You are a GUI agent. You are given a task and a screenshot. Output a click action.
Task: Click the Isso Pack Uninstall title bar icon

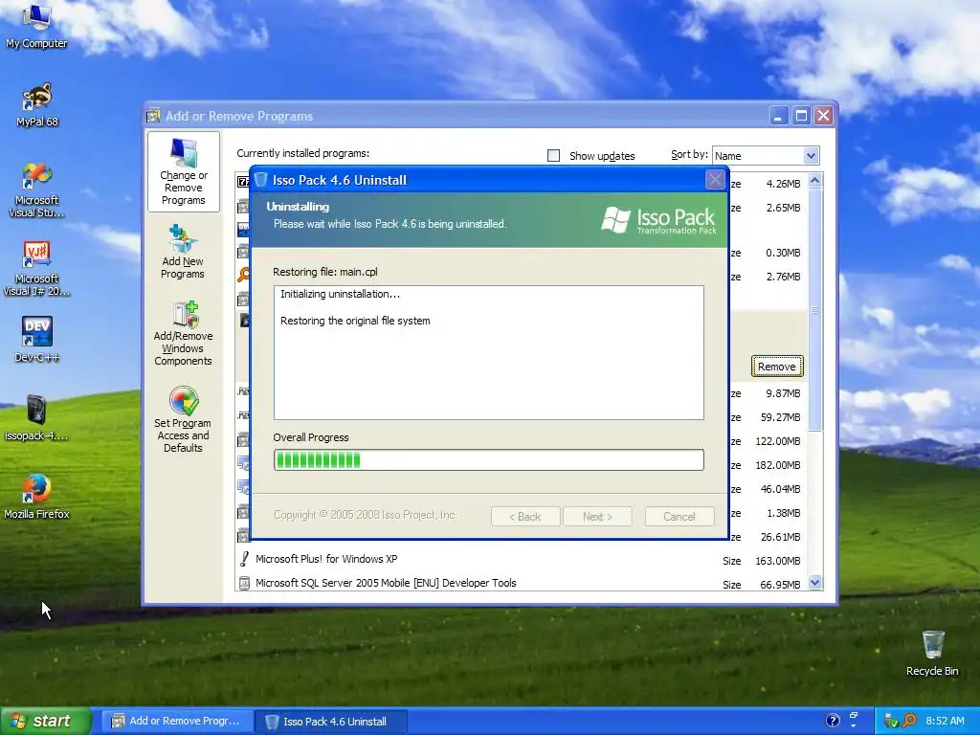click(260, 180)
